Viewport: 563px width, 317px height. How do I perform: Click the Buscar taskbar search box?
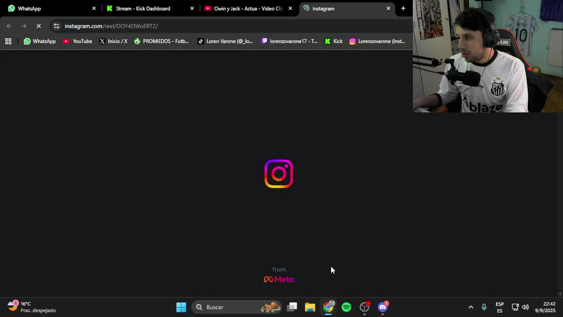click(237, 307)
